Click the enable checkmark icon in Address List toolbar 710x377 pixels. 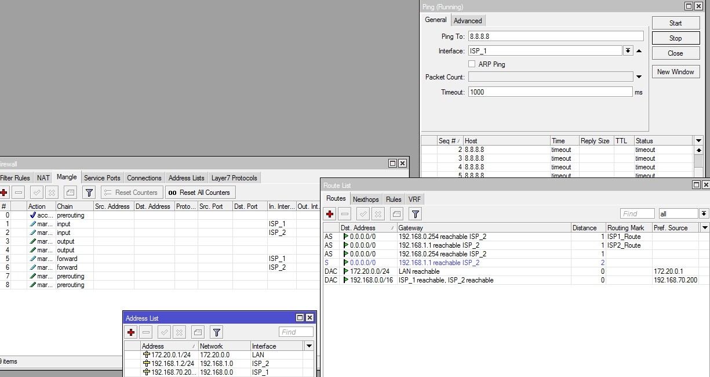165,332
